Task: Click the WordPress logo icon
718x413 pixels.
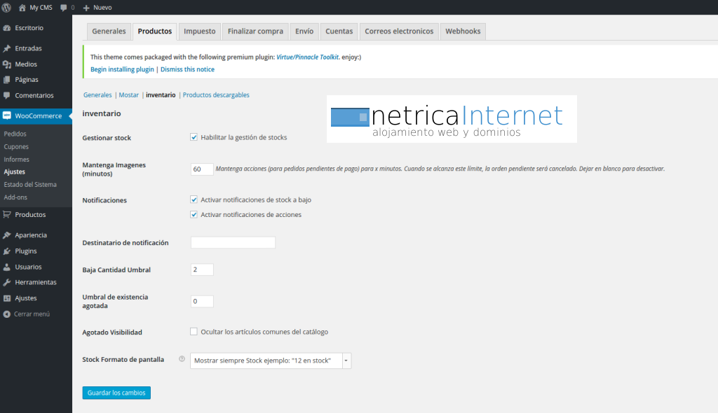Action: coord(6,7)
